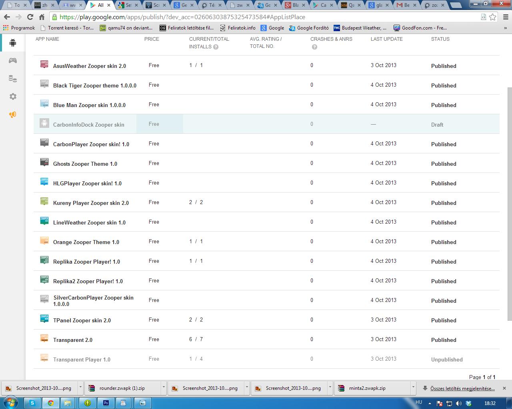Click the page vertical scrollbar
Image resolution: width=512 pixels, height=409 pixels.
[x=509, y=204]
